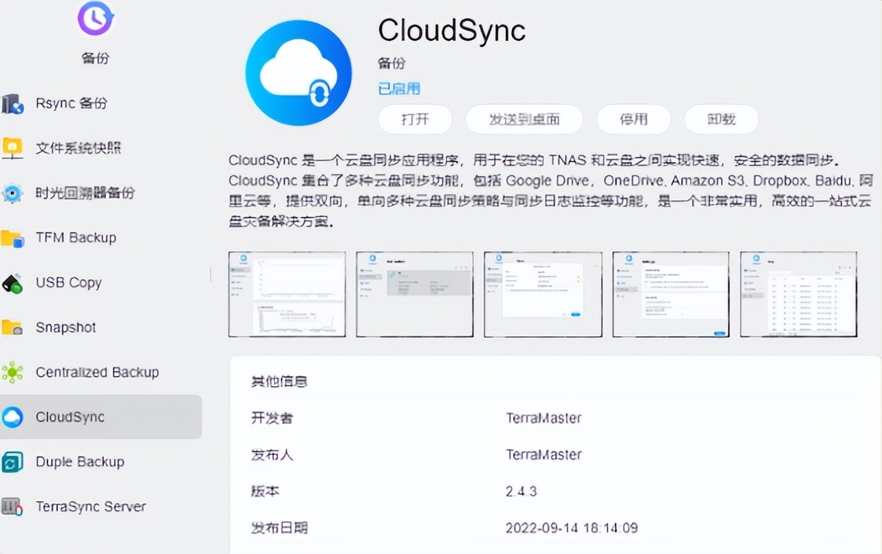Screen dimensions: 882x554
Task: Click the 已启用 status link
Action: pyautogui.click(x=399, y=89)
